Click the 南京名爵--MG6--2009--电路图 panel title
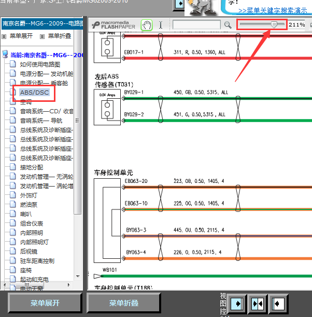The width and height of the screenshot is (312, 317). 42,23
